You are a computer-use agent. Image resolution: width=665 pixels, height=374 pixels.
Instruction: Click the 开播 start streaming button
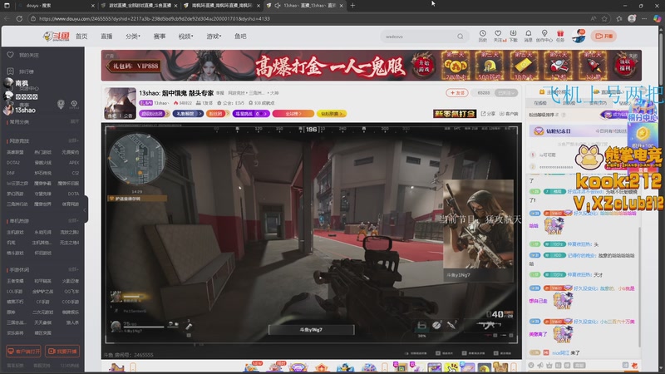604,36
